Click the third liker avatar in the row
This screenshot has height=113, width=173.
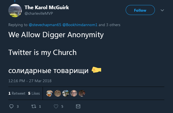pyautogui.click(x=66, y=93)
